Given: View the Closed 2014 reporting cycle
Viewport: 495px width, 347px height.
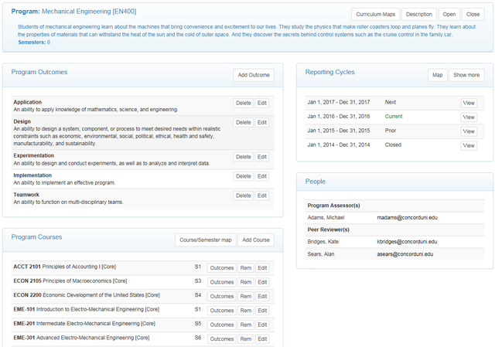Looking at the screenshot, I should 469,145.
